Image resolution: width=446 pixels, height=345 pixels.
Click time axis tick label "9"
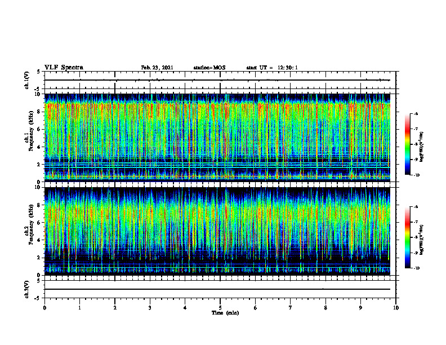[x=360, y=308]
